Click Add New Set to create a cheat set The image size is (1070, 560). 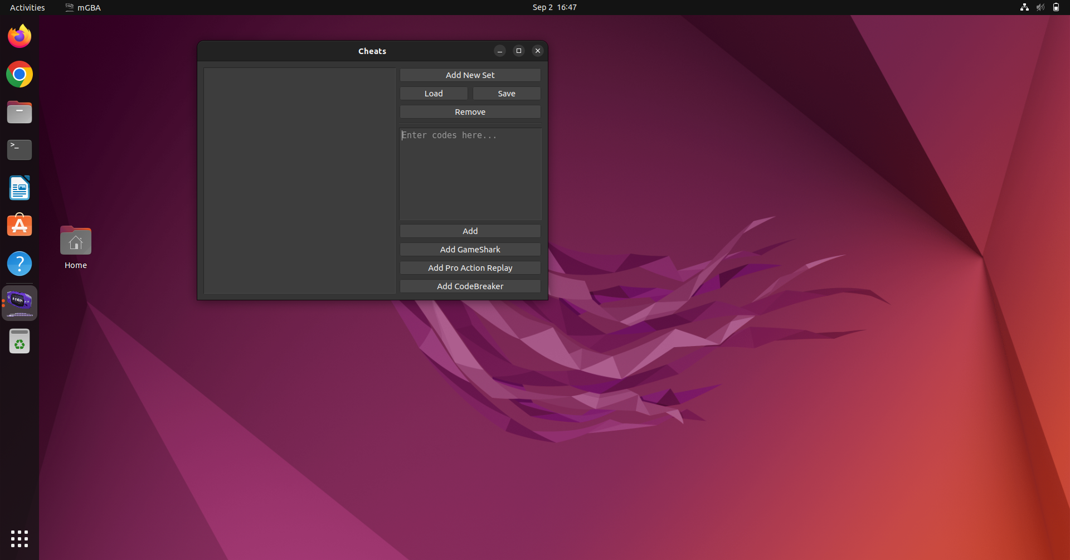click(x=470, y=75)
